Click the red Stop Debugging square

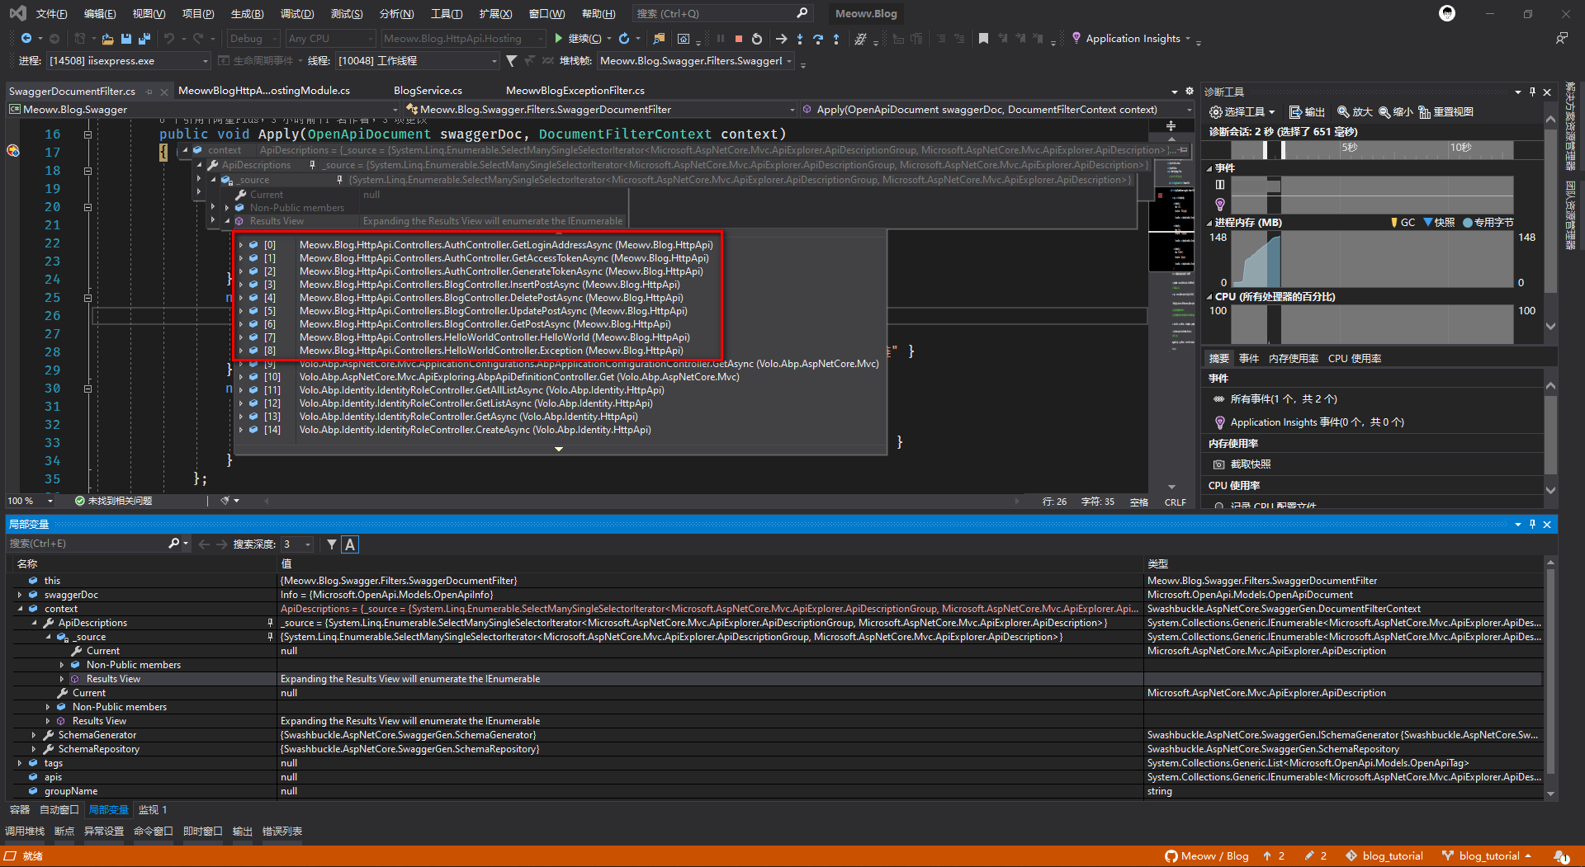click(x=739, y=39)
